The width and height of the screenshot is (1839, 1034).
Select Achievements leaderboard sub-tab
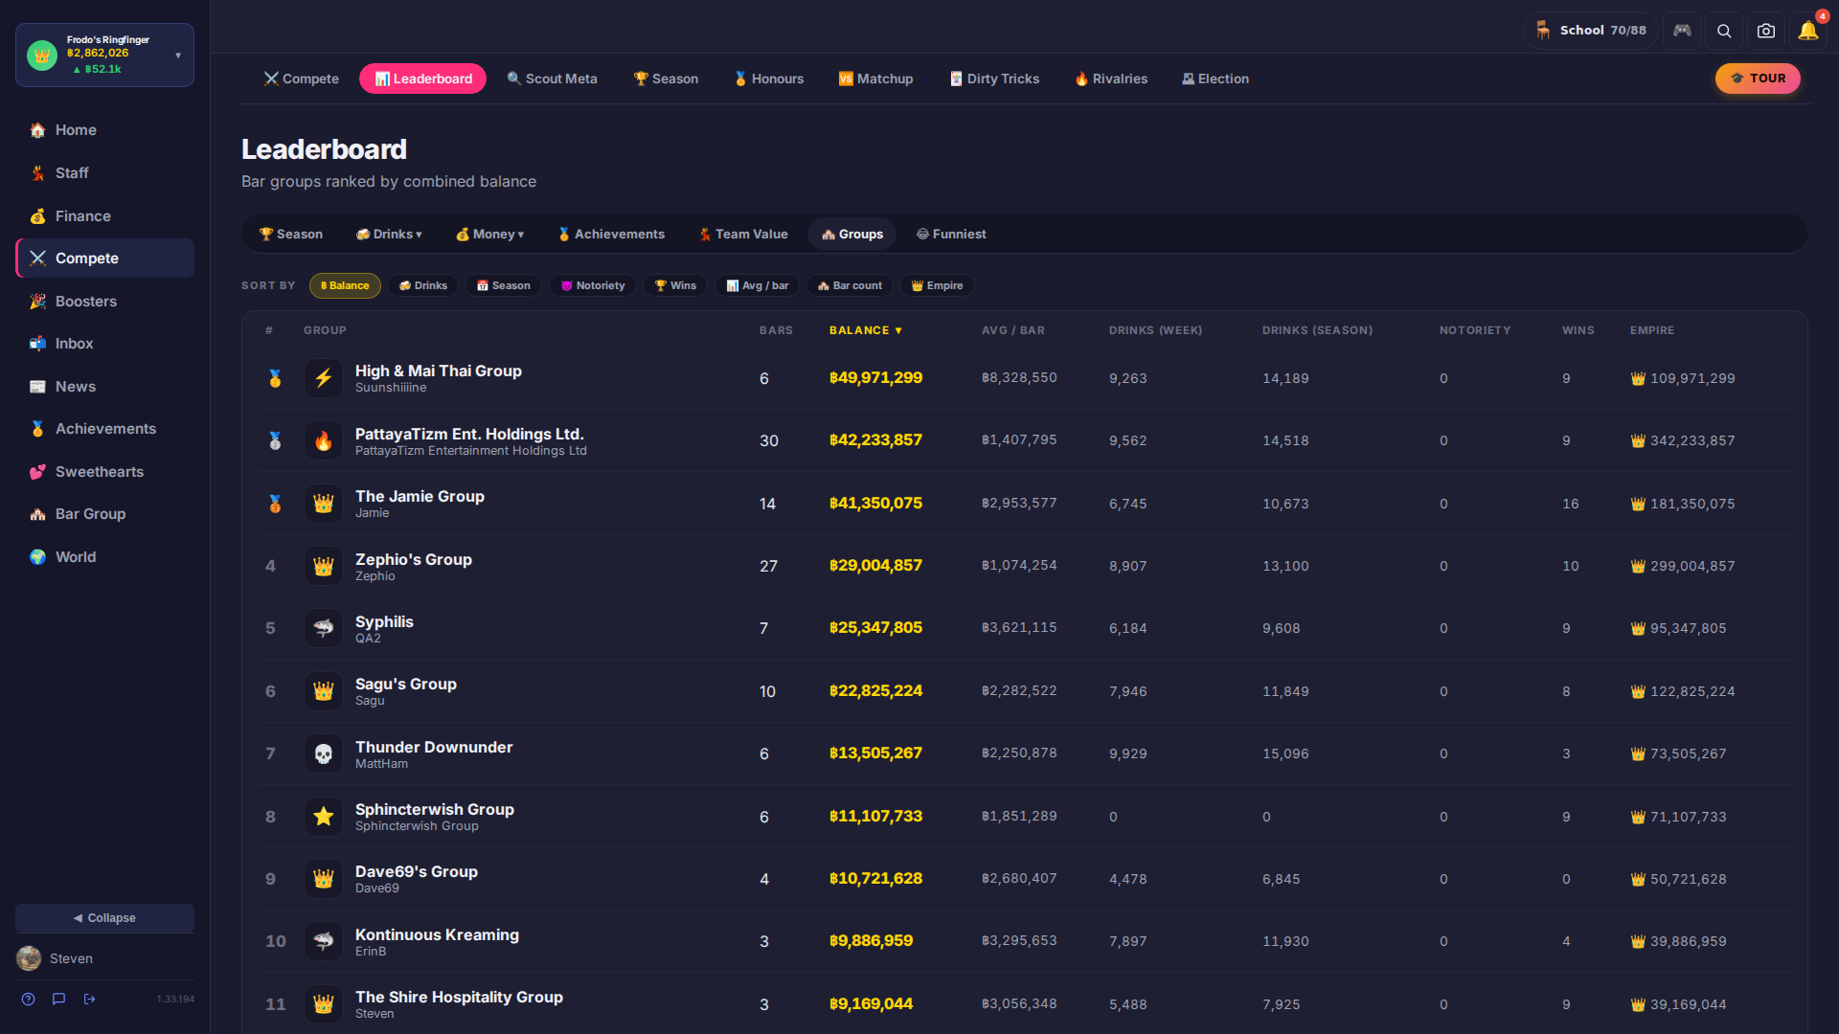[x=611, y=234]
